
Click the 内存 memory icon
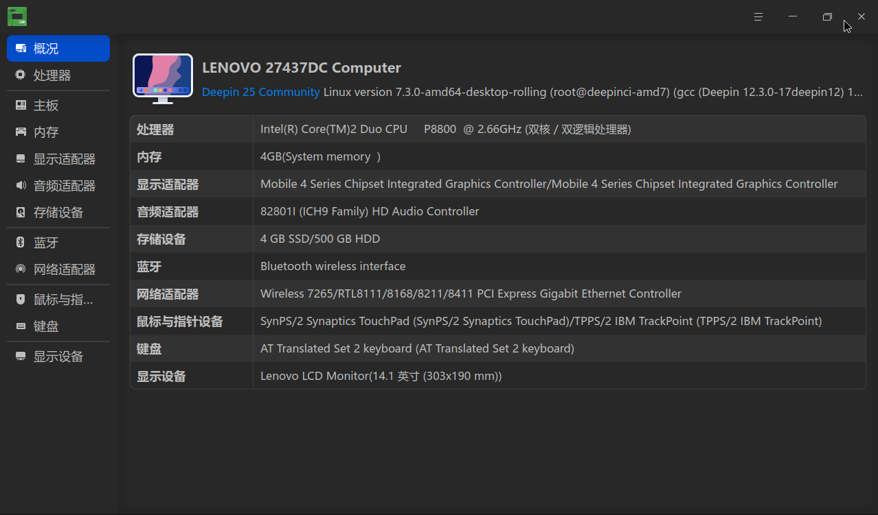tap(21, 132)
